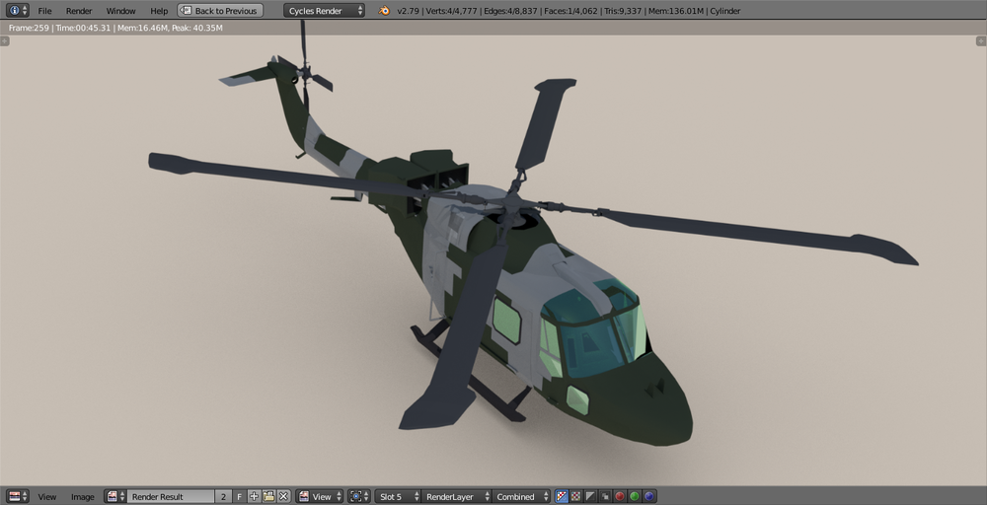This screenshot has width=987, height=505.
Task: Click the Render Result image name field
Action: click(x=171, y=496)
